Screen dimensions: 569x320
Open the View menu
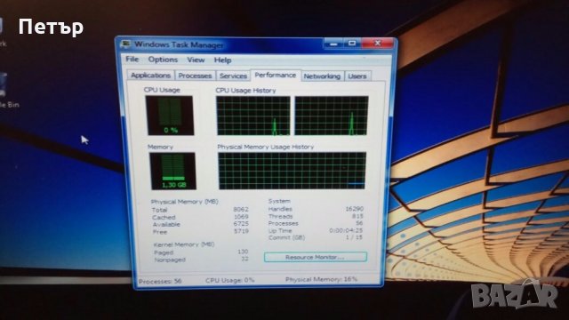196,60
